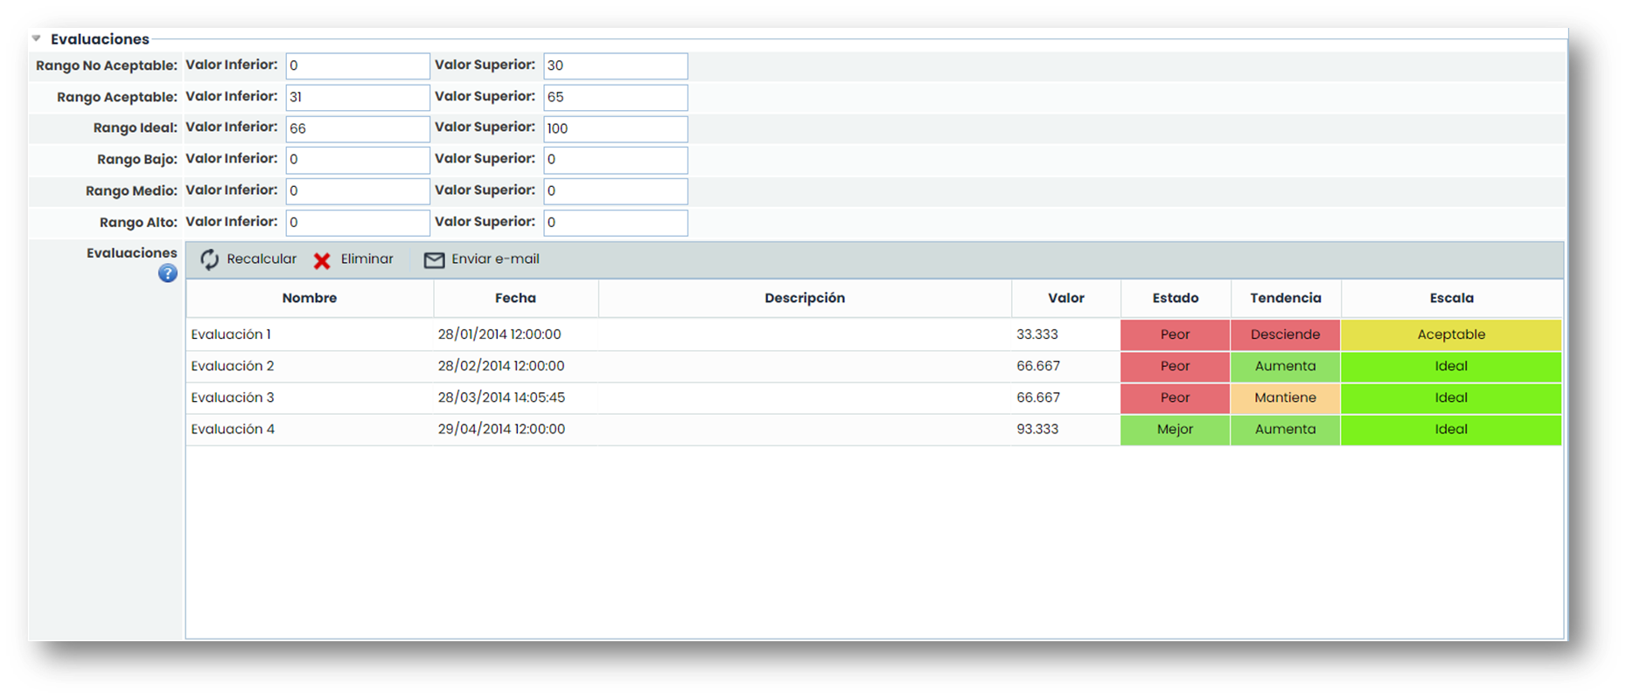1626x698 pixels.
Task: Select the Evaluación 4 row name
Action: point(234,429)
